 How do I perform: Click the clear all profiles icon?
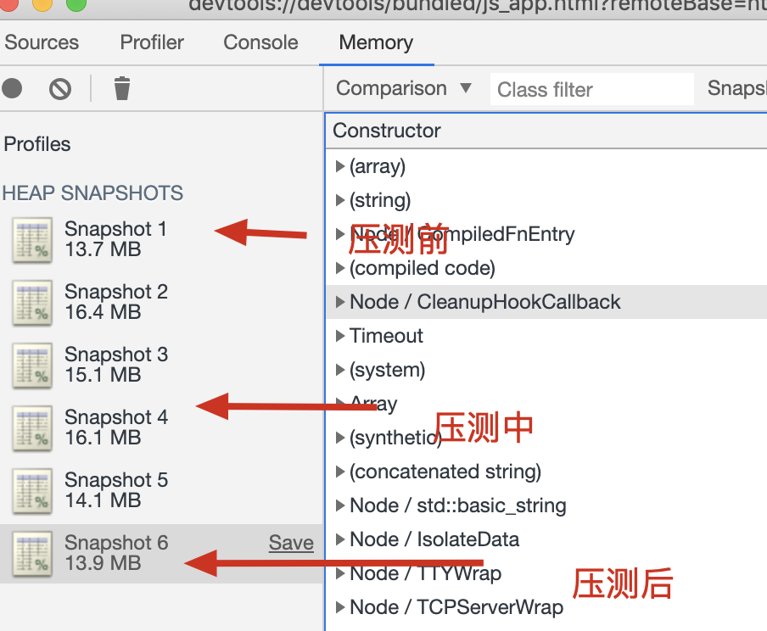pos(60,89)
